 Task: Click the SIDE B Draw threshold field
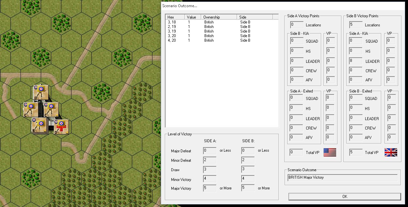click(248, 170)
